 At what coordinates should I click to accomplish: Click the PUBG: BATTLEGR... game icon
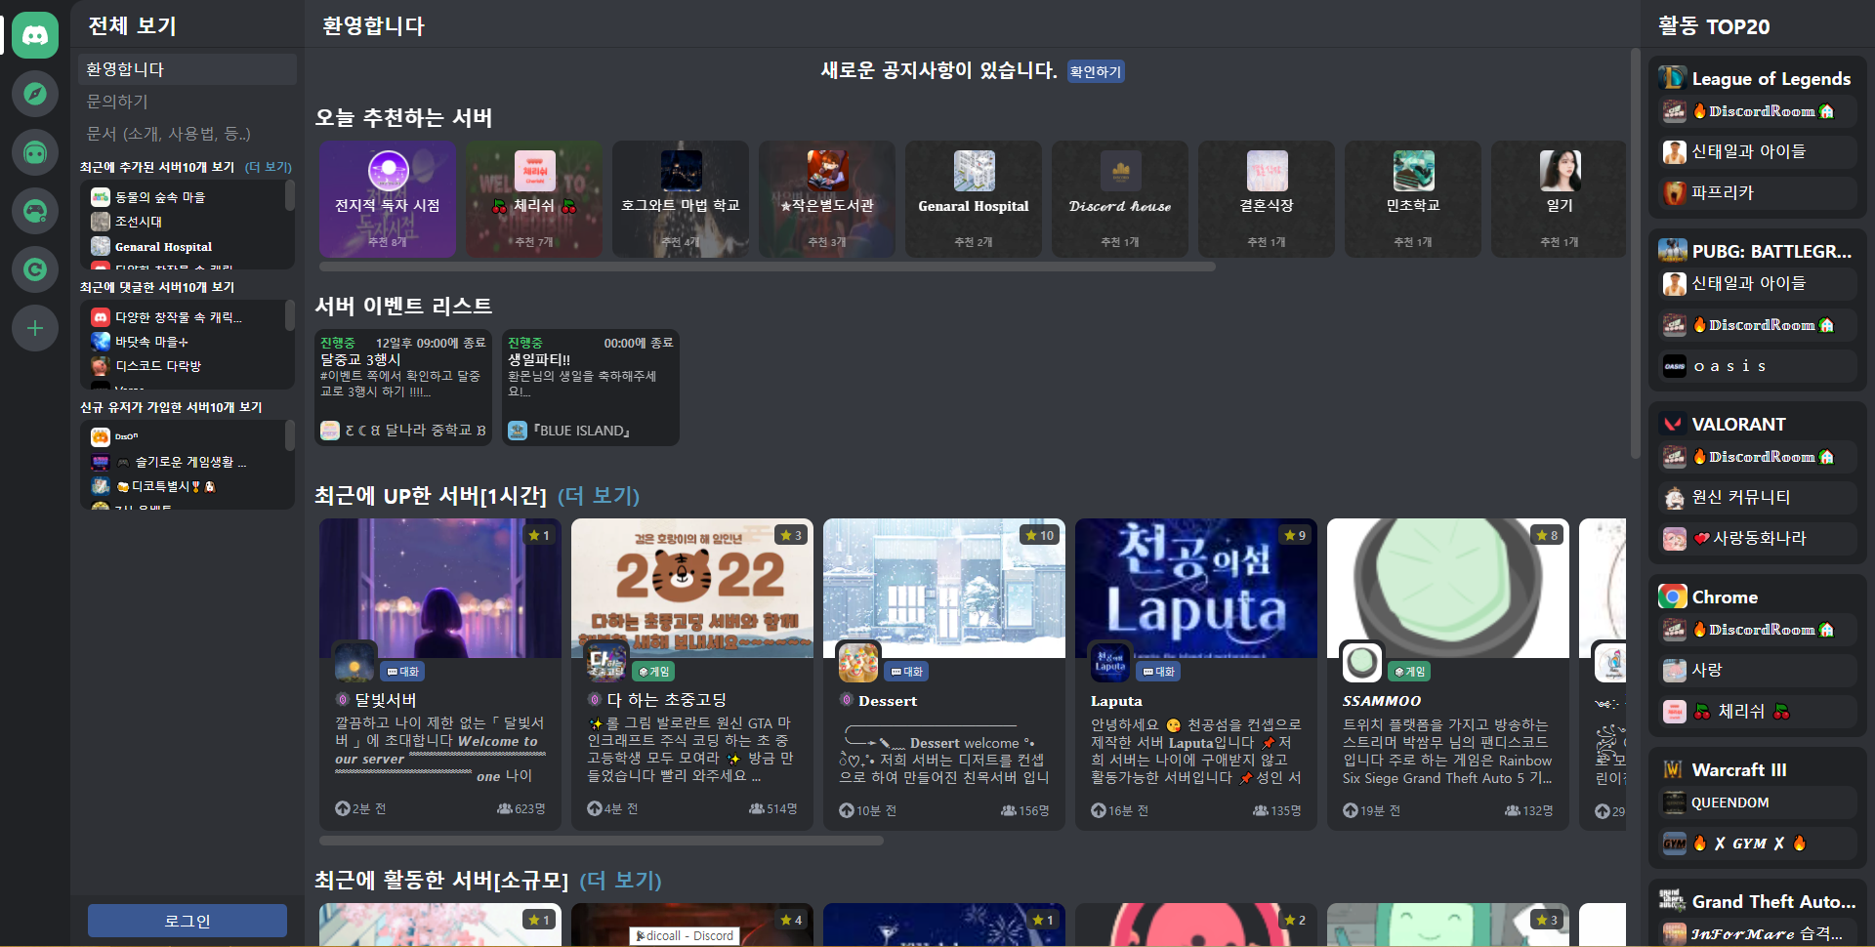(1672, 251)
